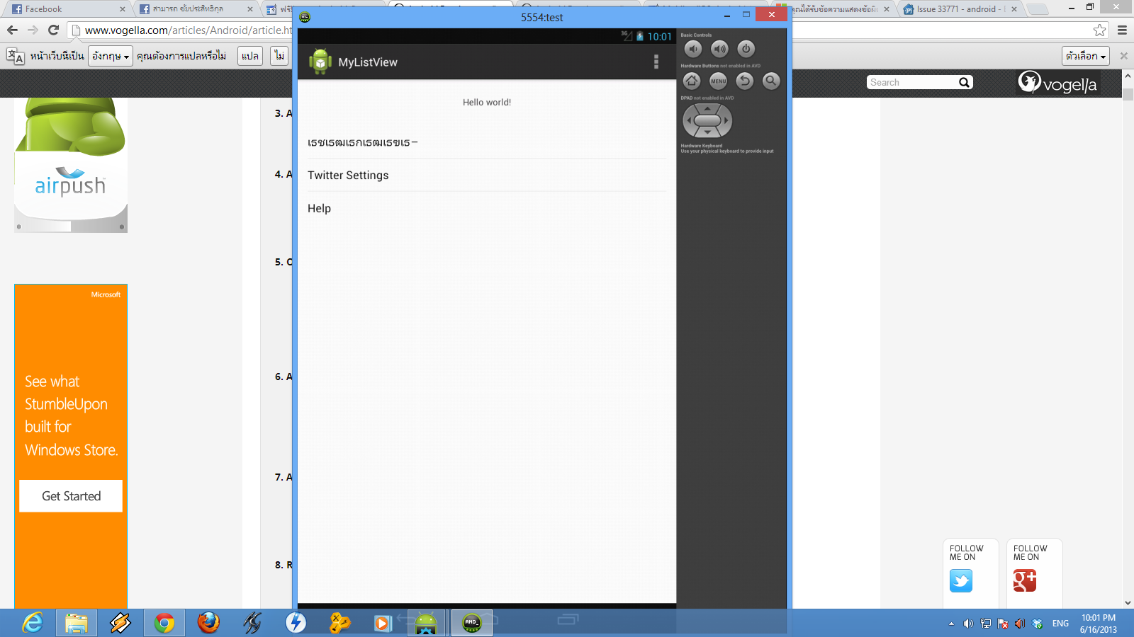
Task: Tap the emulator Back hardware button
Action: (744, 81)
